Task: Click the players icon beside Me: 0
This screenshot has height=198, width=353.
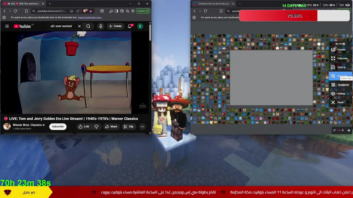Action: pyautogui.click(x=335, y=130)
